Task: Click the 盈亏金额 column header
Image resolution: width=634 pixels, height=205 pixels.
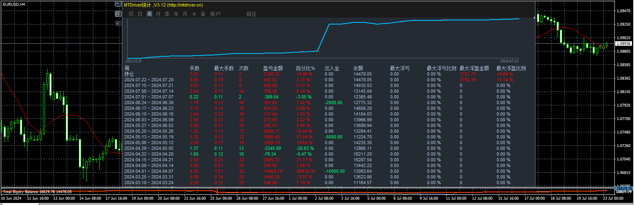Action: pyautogui.click(x=273, y=68)
